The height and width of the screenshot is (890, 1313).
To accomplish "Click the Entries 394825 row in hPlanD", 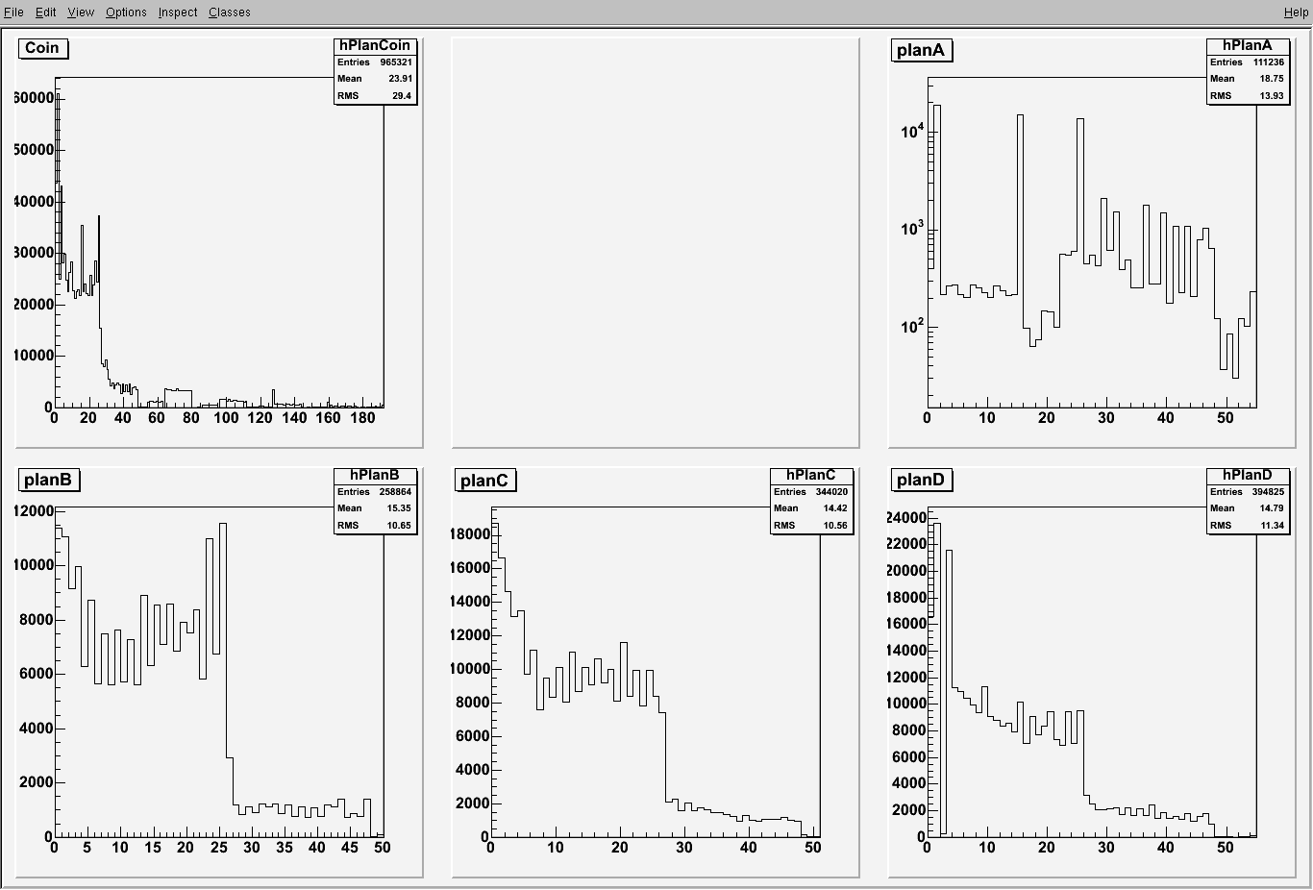I will click(x=1248, y=491).
